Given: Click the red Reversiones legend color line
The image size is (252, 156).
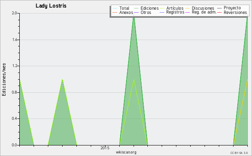Looking at the screenshot, I should pyautogui.click(x=219, y=12).
